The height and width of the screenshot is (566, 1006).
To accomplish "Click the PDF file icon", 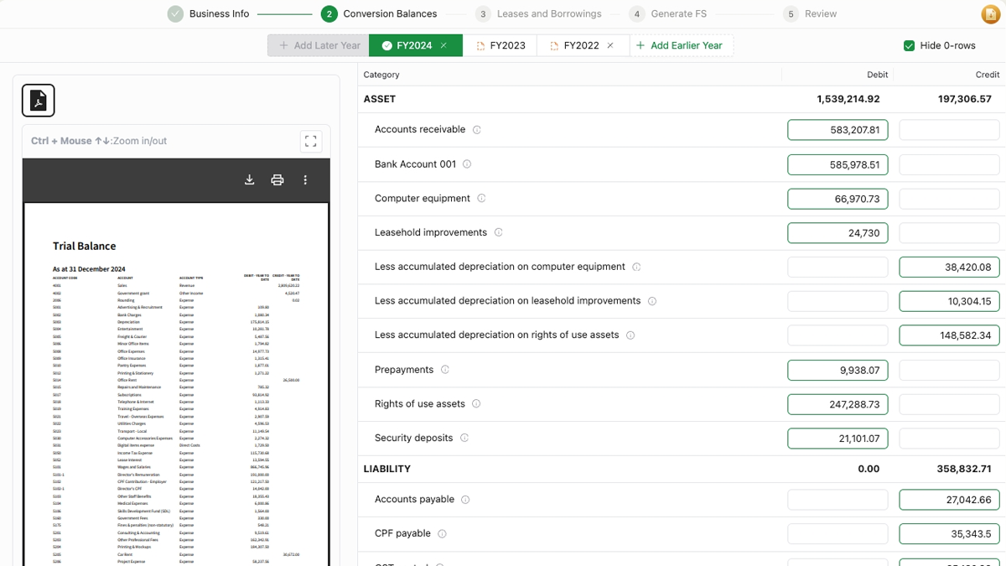I will 39,101.
